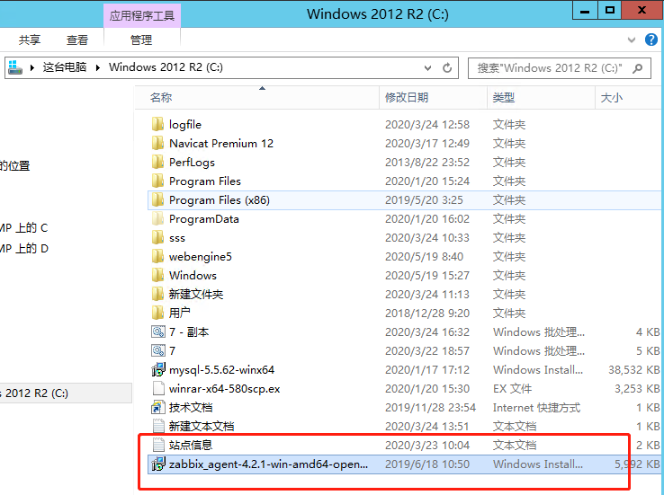Screen dimensions: 664x495
Task: Click date 2020/3/23 10:04 of 站点信息
Action: [426, 445]
